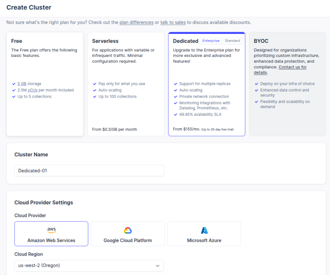Click the talk to sales link

click(x=173, y=22)
